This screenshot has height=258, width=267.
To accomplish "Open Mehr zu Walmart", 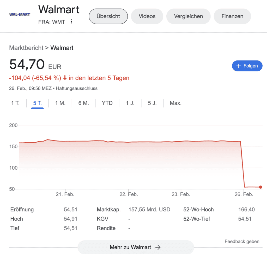I will [136, 247].
